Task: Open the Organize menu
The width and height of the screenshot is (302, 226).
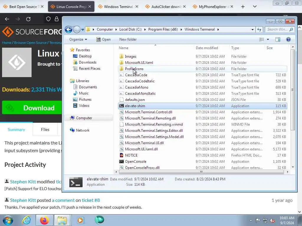Action: pyautogui.click(x=78, y=39)
